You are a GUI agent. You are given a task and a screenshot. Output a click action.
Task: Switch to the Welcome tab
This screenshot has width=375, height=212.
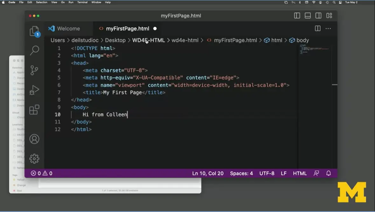coord(68,28)
